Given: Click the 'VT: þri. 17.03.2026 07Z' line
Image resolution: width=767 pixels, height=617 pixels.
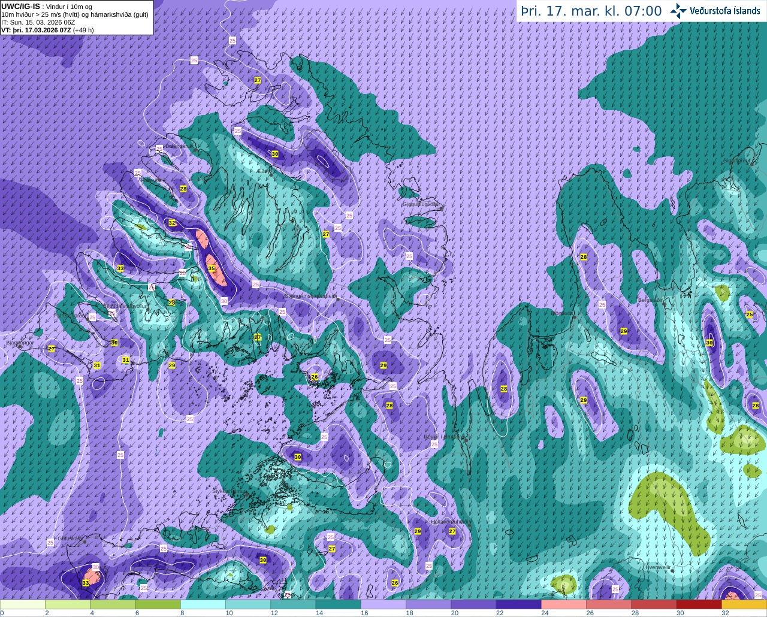Looking at the screenshot, I should point(47,29).
